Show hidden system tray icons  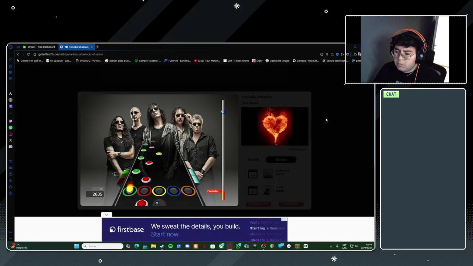[x=331, y=246]
